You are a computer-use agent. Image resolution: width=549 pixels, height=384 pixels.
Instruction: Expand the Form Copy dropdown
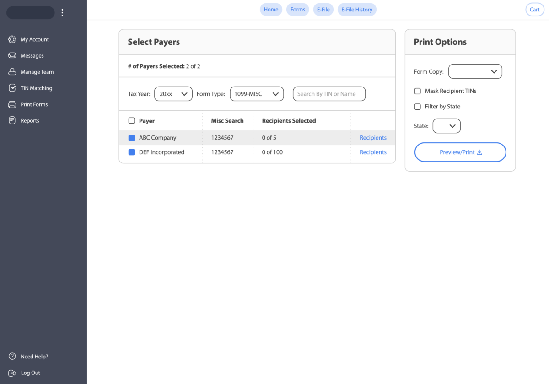point(475,71)
